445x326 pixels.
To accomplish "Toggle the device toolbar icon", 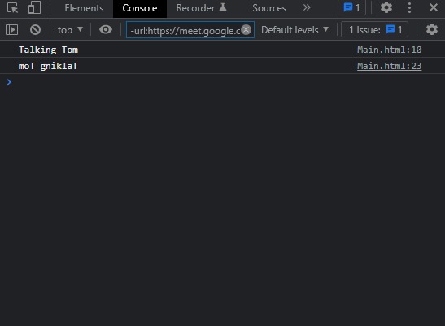I will pos(34,7).
